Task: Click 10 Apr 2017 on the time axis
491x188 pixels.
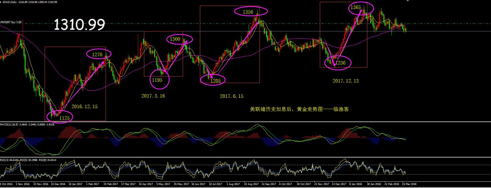Action: [x=146, y=184]
